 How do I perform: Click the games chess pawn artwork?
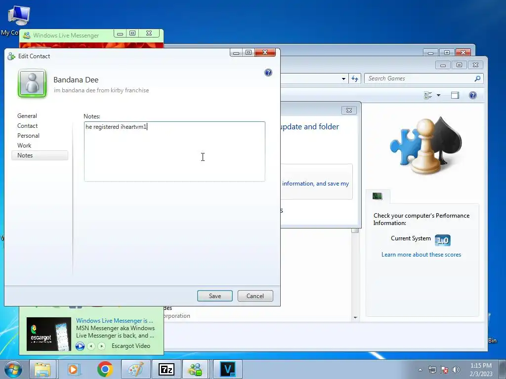tap(426, 146)
